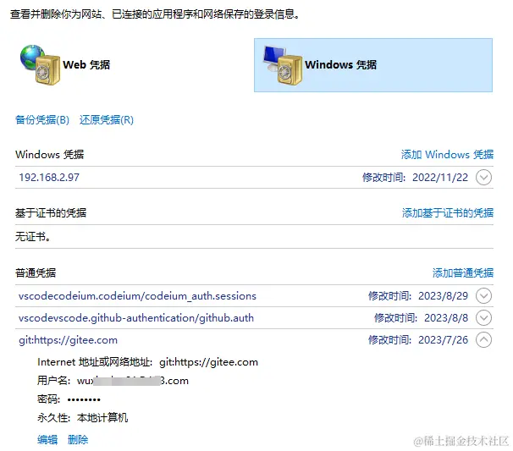Viewport: 513px width, 451px height.
Task: Click the Windows 凭据 monitor safe icon
Action: (283, 65)
